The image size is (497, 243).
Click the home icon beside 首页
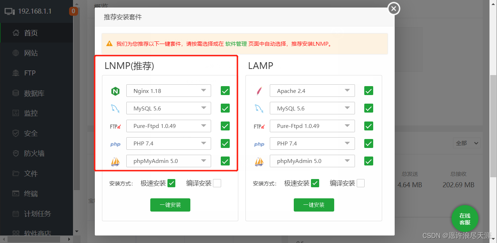16,33
